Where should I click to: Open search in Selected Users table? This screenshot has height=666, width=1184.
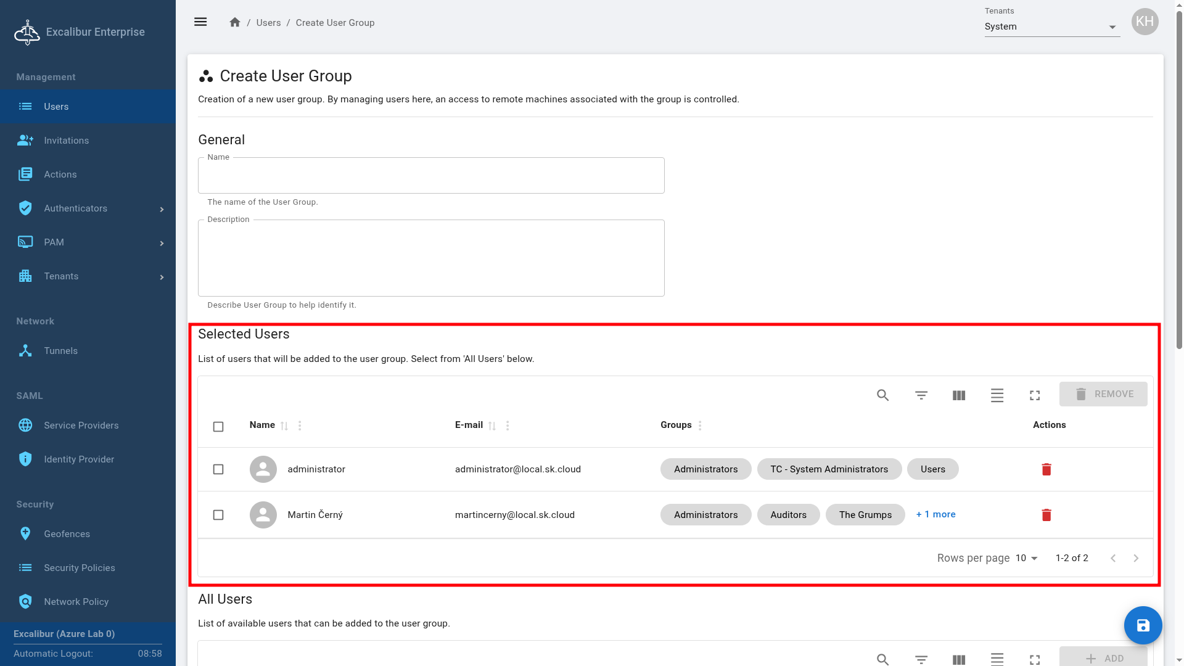[x=882, y=395]
